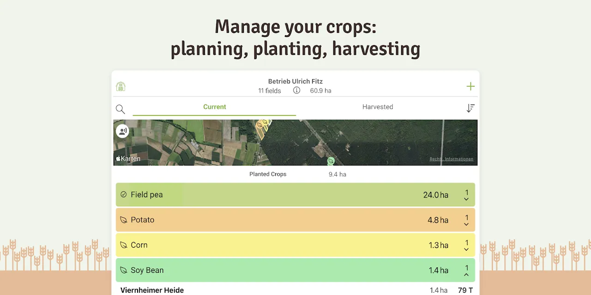The image size is (591, 295).
Task: Tap the green plus add icon
Action: pos(470,86)
